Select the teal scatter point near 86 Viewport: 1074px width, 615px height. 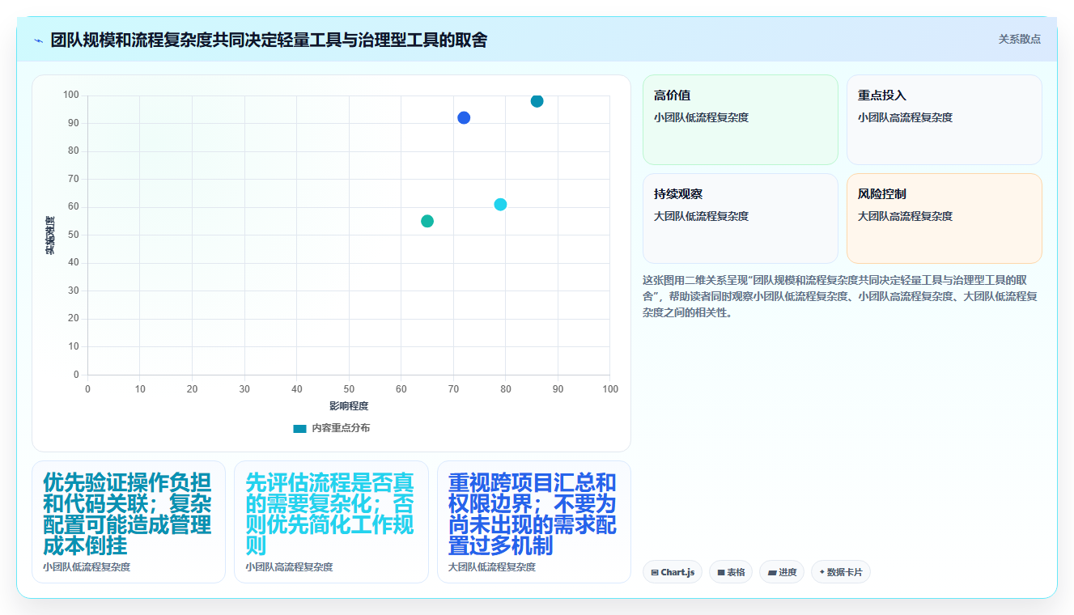[x=537, y=101]
